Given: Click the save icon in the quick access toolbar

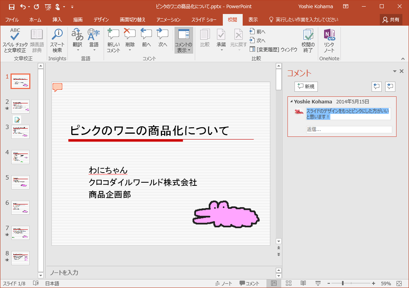Looking at the screenshot, I should 11,7.
